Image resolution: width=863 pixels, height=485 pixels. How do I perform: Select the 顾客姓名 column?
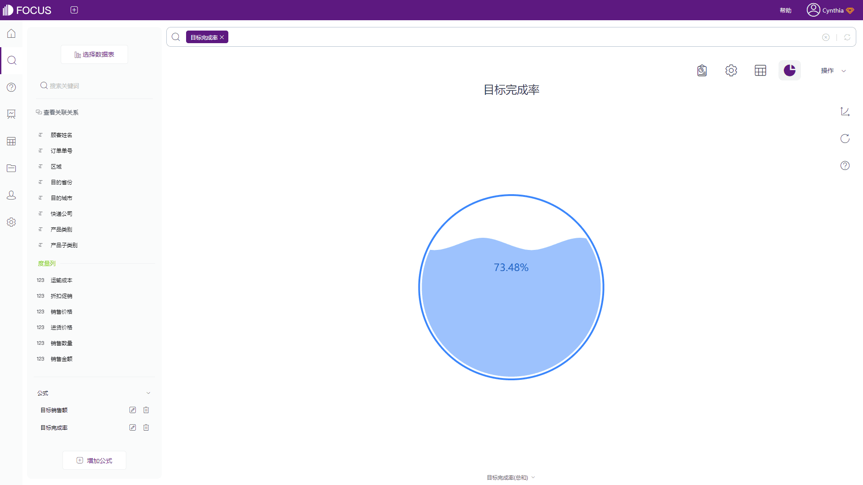[x=62, y=135]
